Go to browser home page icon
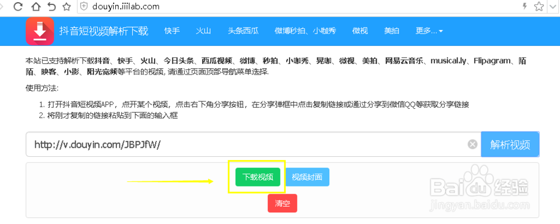The width and height of the screenshot is (560, 224). click(x=35, y=6)
